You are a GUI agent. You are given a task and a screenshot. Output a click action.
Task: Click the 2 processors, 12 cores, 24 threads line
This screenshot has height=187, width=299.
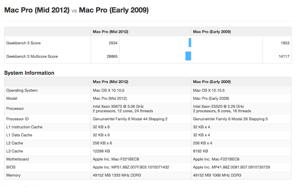tap(123, 111)
